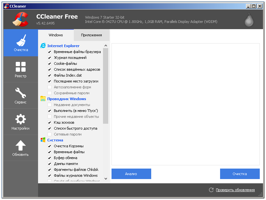Click the Проводник Windows folder icon

point(43,99)
